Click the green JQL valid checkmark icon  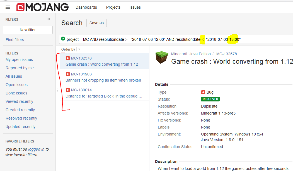(x=63, y=39)
